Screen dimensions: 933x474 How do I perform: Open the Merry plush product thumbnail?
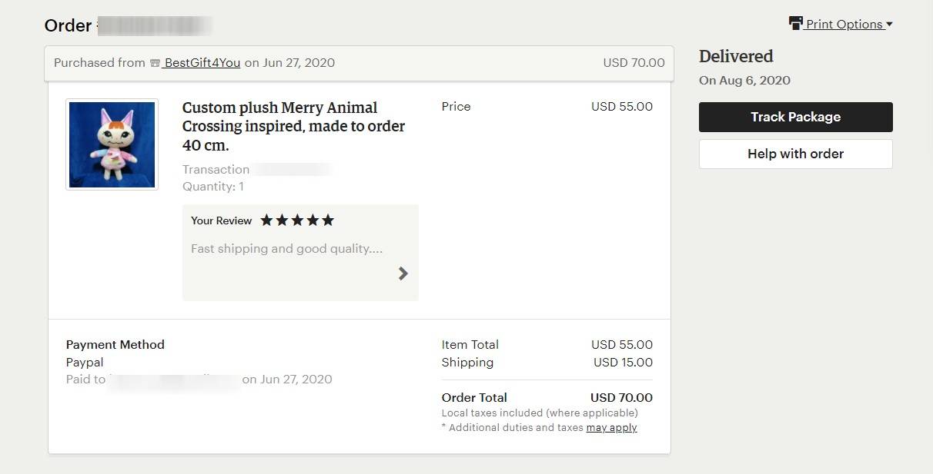(x=112, y=144)
